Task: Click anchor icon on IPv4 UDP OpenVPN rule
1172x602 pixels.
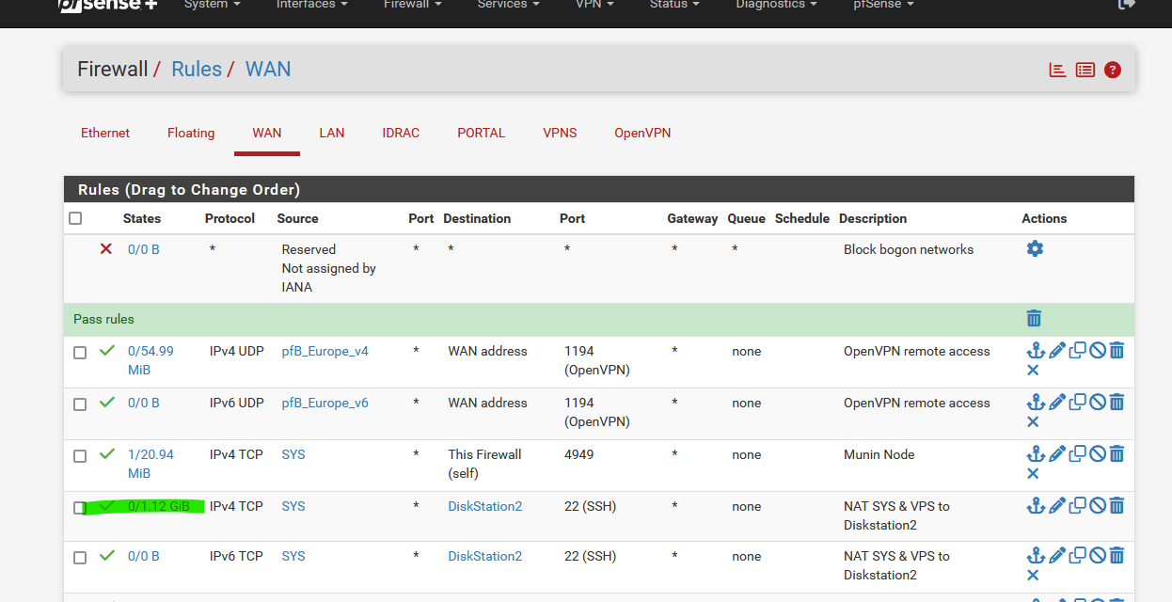Action: coord(1035,351)
